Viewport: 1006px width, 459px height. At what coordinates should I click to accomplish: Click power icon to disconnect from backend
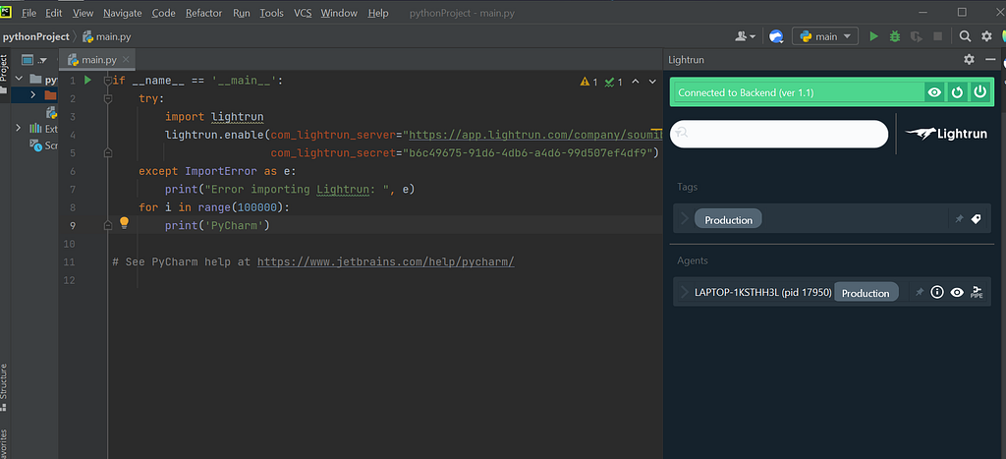coord(979,92)
